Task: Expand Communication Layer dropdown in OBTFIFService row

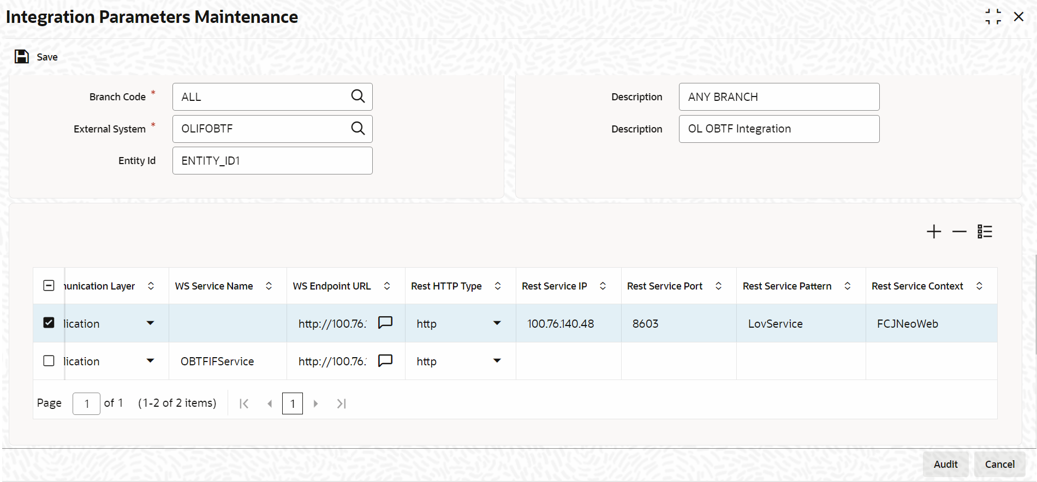Action: coord(151,361)
